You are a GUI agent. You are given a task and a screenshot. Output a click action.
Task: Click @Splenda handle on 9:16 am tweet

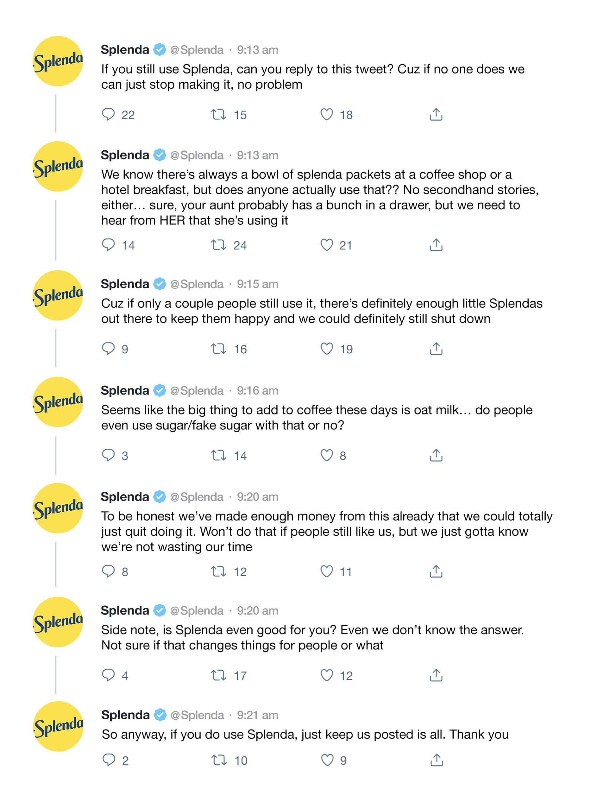tap(196, 391)
